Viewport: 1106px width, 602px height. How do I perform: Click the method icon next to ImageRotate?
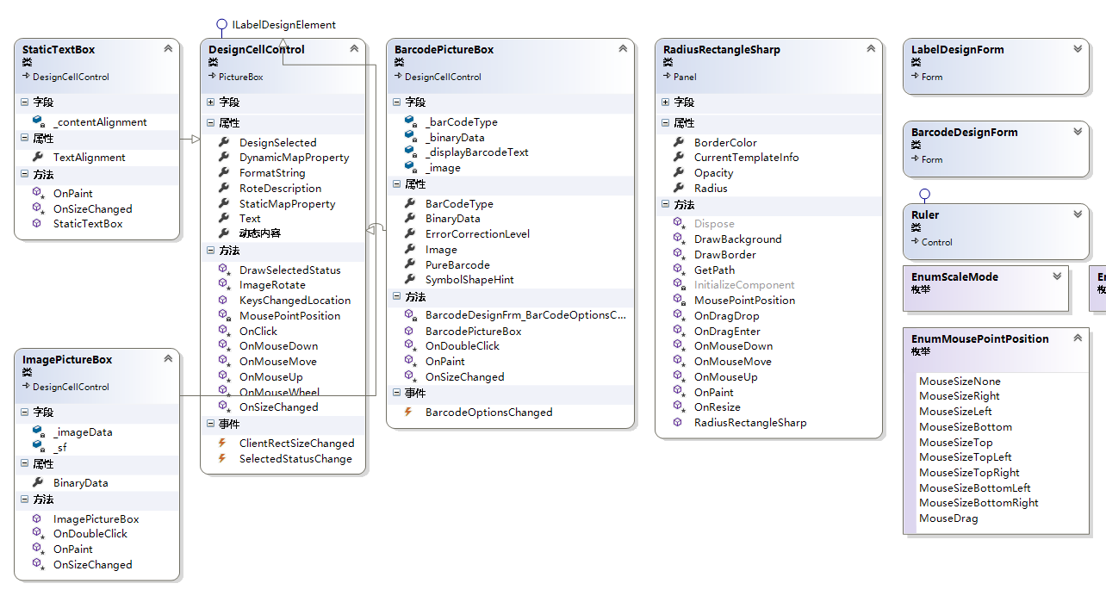(x=224, y=284)
